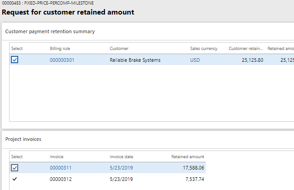This screenshot has width=294, height=190.
Task: Click the Invoice date column header
Action: pos(121,157)
